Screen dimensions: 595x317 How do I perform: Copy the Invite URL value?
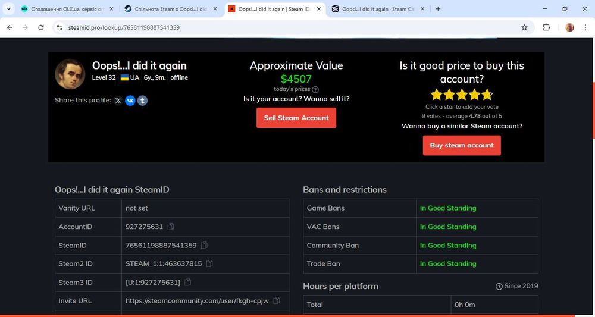[277, 301]
